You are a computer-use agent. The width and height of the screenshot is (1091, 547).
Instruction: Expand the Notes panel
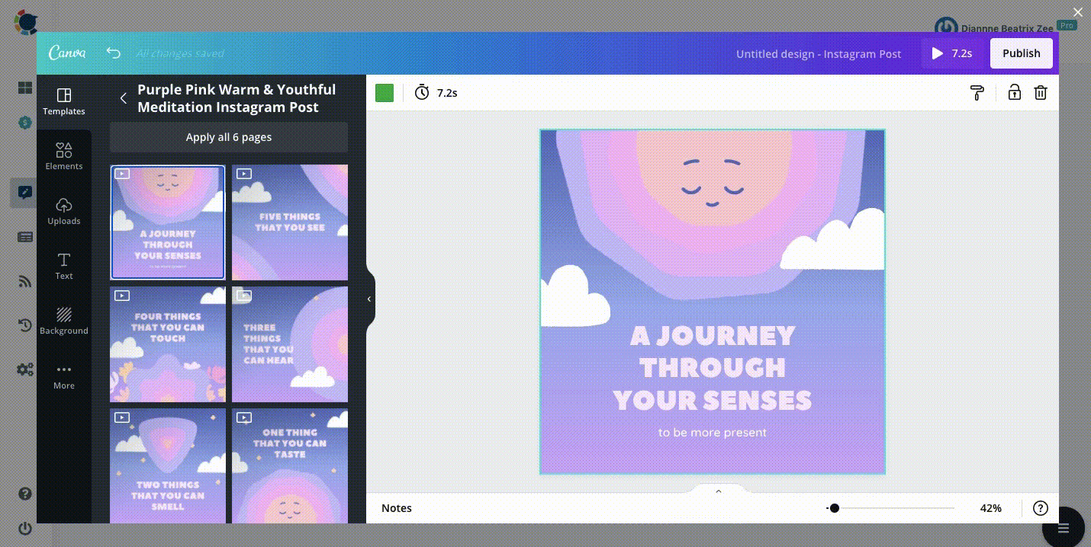coord(718,491)
